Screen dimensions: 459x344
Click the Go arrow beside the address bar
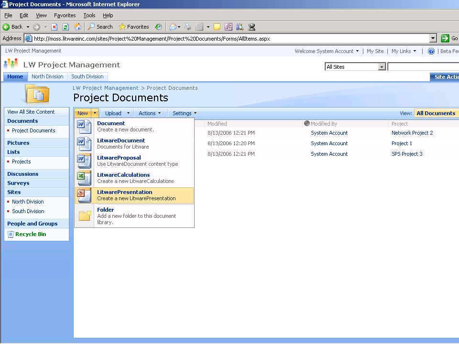point(445,38)
